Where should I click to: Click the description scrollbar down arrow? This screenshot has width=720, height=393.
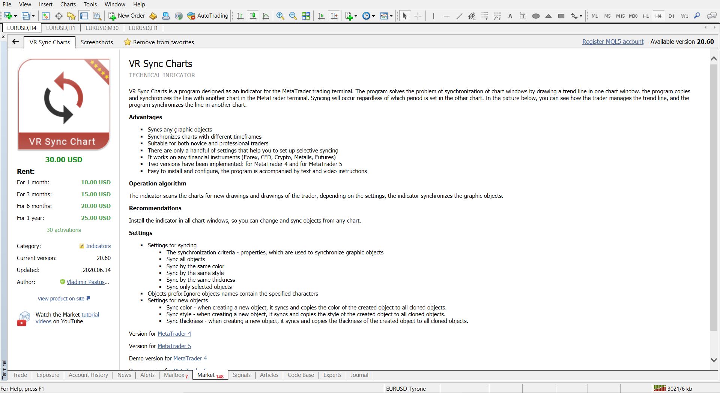(714, 360)
